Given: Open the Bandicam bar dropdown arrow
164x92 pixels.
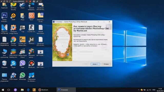Looking at the screenshot, I should pyautogui.click(x=1, y=1).
